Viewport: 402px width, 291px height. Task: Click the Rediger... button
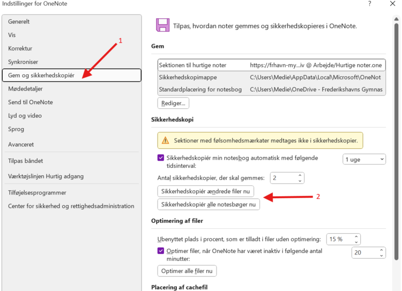click(x=173, y=103)
